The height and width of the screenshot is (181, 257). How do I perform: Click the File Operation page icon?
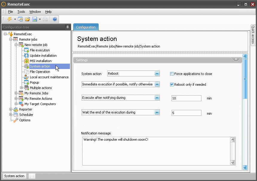pyautogui.click(x=26, y=72)
